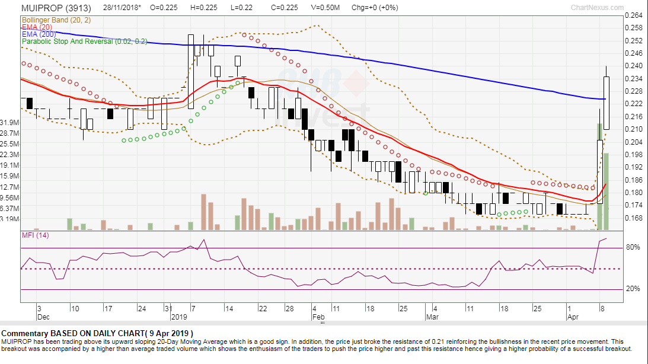Click the Chg=+0 (+0%) change readout
Image resolution: width=648 pixels, height=364 pixels.
pos(375,8)
